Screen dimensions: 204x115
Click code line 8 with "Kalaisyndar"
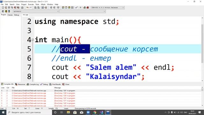tap(98, 77)
